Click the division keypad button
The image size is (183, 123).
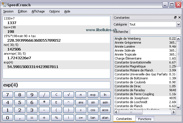44,95
